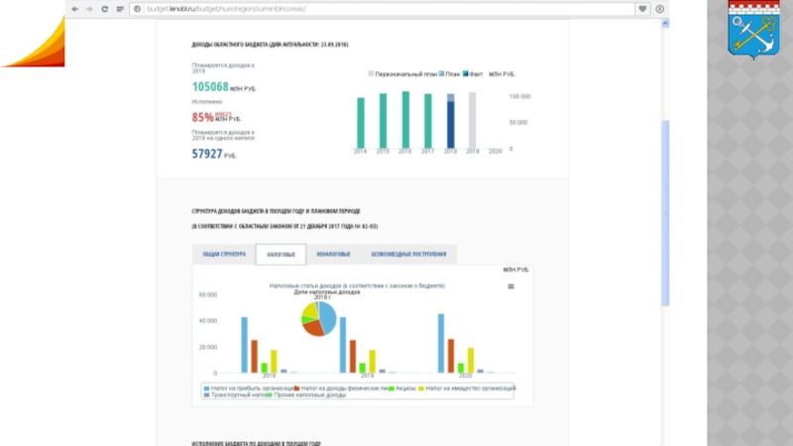
Task: Bookmark the page with the heart icon
Action: click(x=642, y=9)
